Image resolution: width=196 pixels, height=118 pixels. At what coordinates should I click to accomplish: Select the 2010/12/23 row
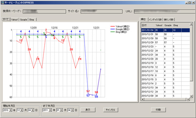pyautogui.click(x=166, y=47)
